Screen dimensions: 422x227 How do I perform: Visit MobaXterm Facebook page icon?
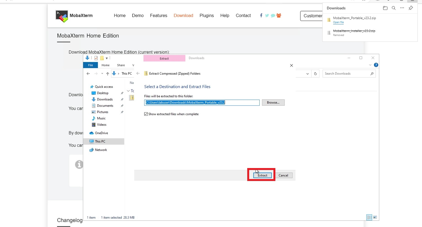(x=261, y=15)
